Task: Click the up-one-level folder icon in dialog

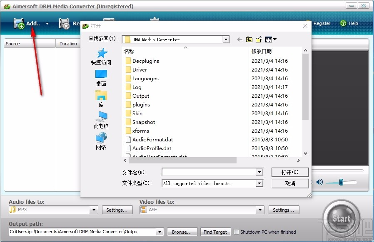Action: tap(249, 39)
